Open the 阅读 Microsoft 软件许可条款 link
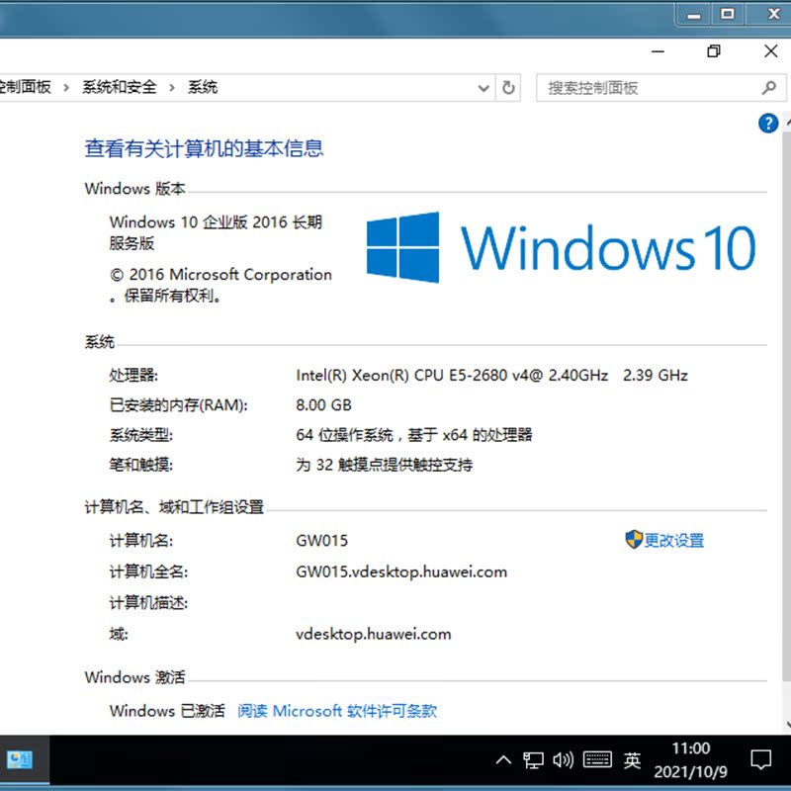791x791 pixels. (337, 711)
